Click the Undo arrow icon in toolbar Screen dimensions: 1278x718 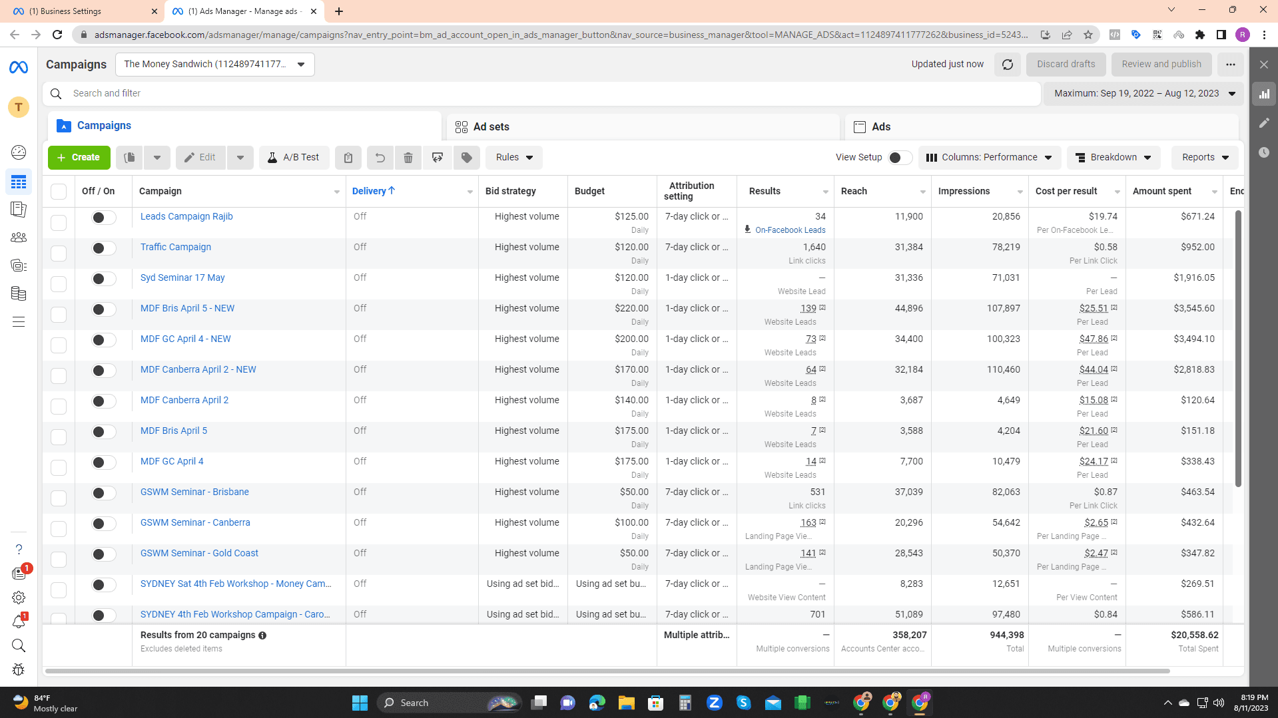pyautogui.click(x=380, y=158)
